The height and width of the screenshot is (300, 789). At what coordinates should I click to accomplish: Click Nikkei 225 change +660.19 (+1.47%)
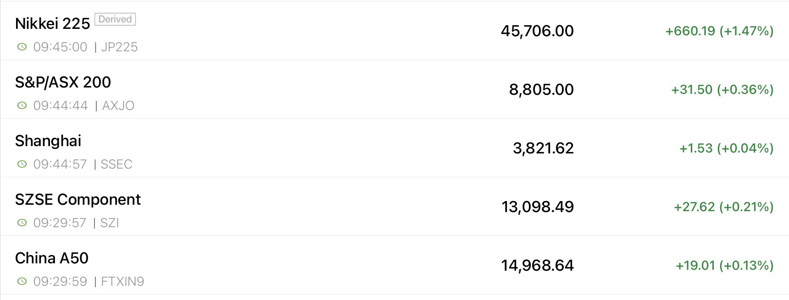(x=719, y=31)
